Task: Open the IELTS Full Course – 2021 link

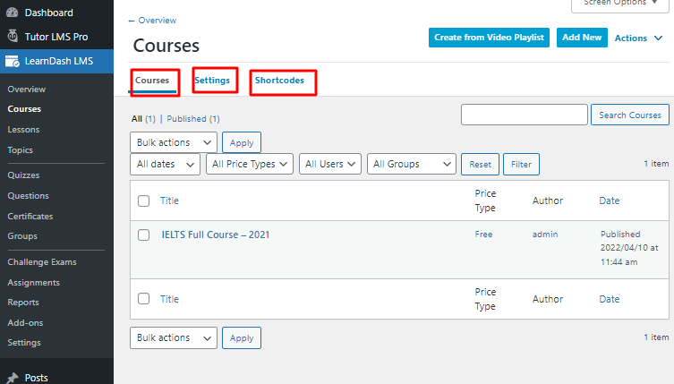Action: tap(216, 235)
